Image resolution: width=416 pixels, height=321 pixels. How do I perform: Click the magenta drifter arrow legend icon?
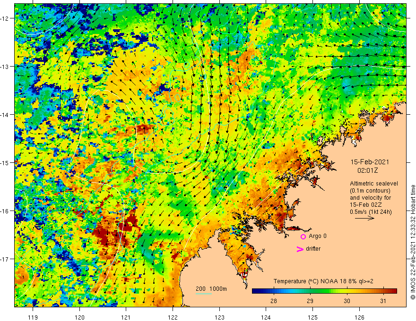(300, 249)
